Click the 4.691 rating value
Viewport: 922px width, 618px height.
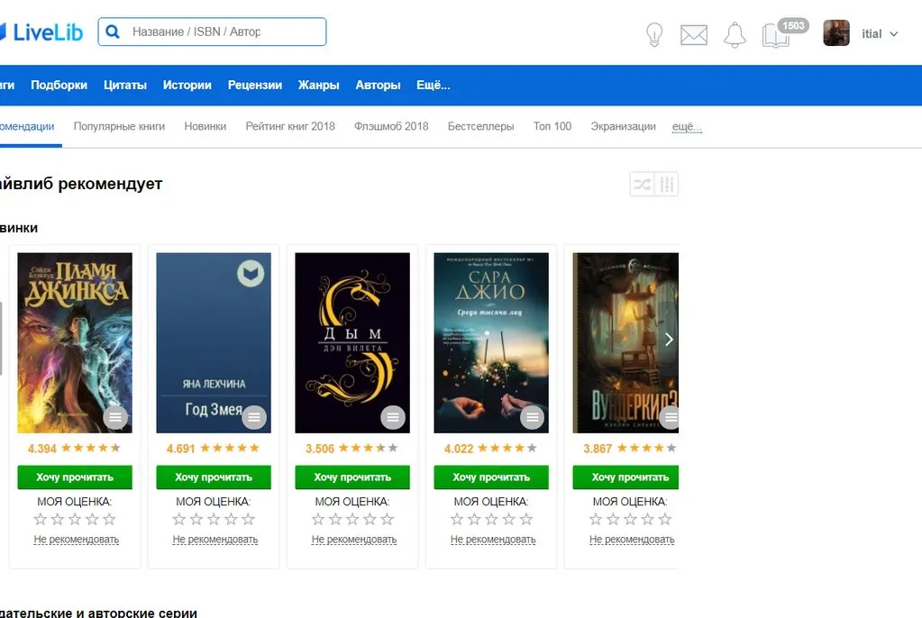180,449
